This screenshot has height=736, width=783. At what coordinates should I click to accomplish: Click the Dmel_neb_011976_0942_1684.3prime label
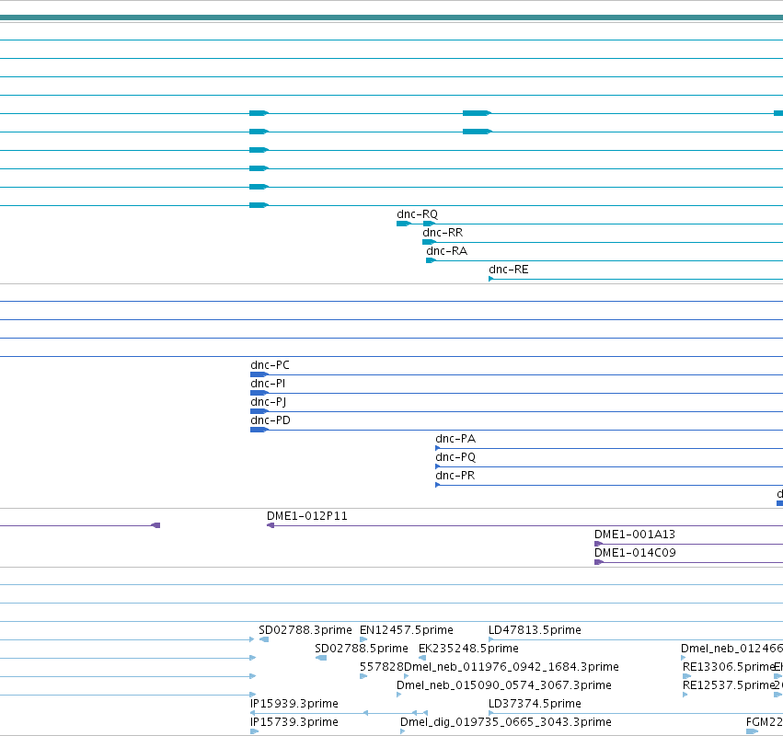[x=512, y=667]
